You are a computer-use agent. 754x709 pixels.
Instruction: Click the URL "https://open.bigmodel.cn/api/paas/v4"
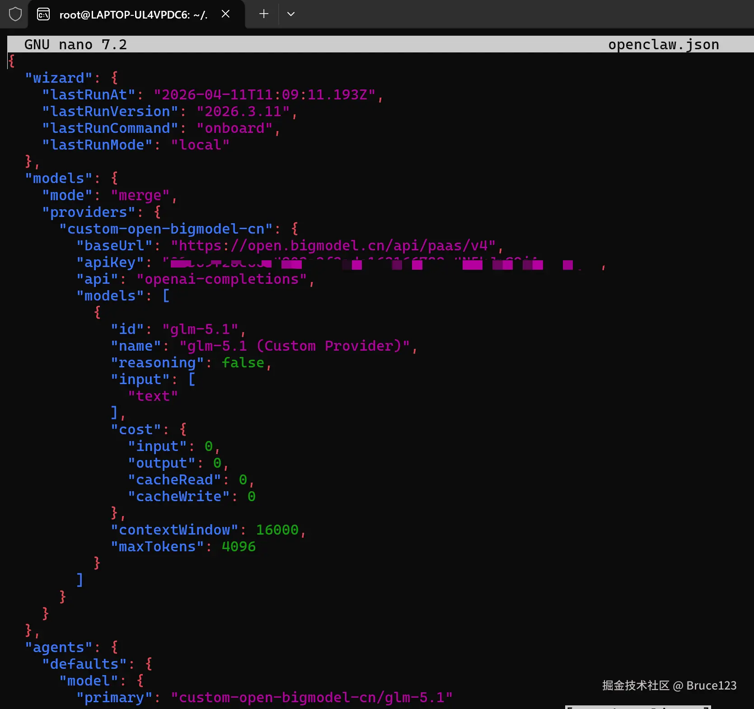click(x=333, y=245)
